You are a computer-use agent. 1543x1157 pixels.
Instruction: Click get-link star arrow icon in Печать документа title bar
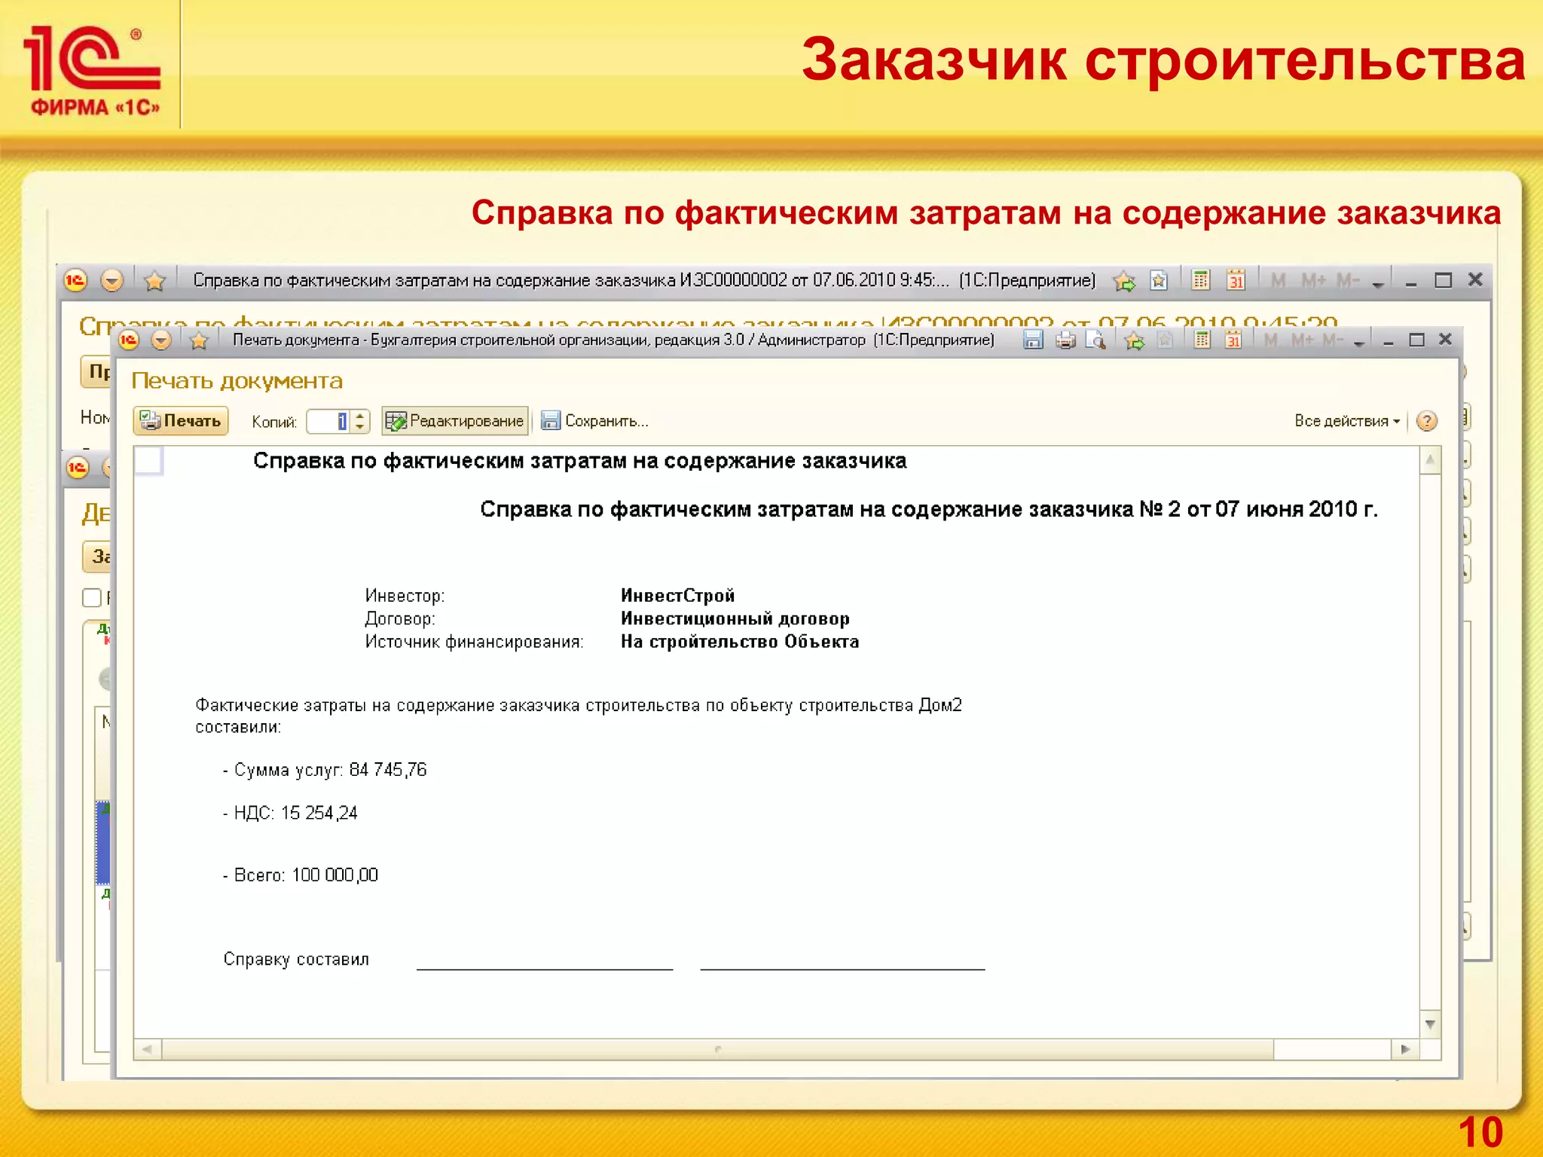tap(1134, 340)
